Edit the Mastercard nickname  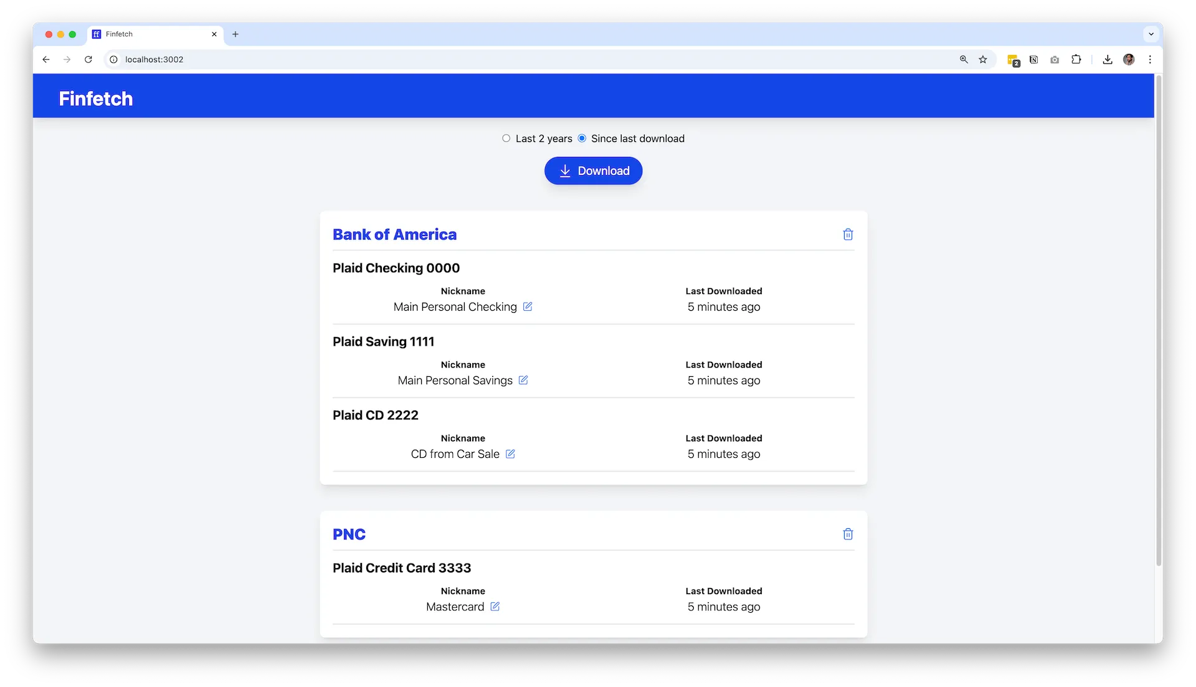click(x=495, y=606)
